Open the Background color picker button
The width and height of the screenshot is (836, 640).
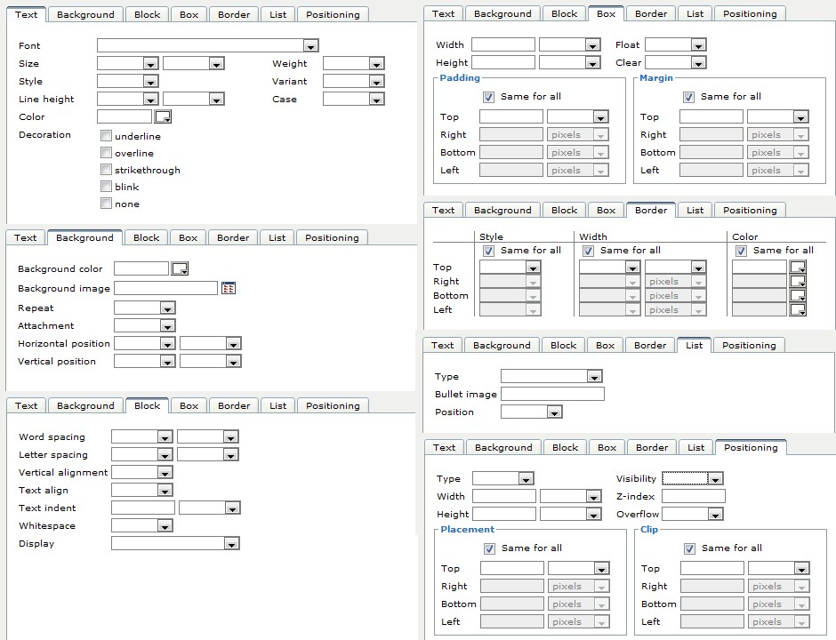click(180, 268)
